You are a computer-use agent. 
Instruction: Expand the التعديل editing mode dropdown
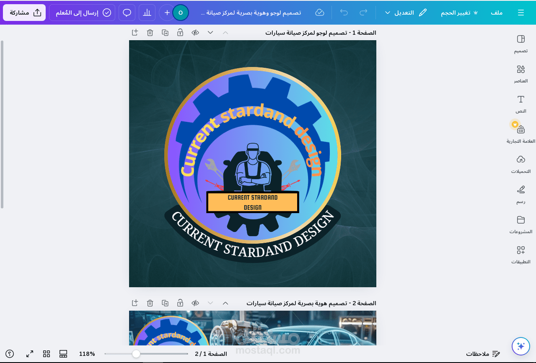[406, 13]
